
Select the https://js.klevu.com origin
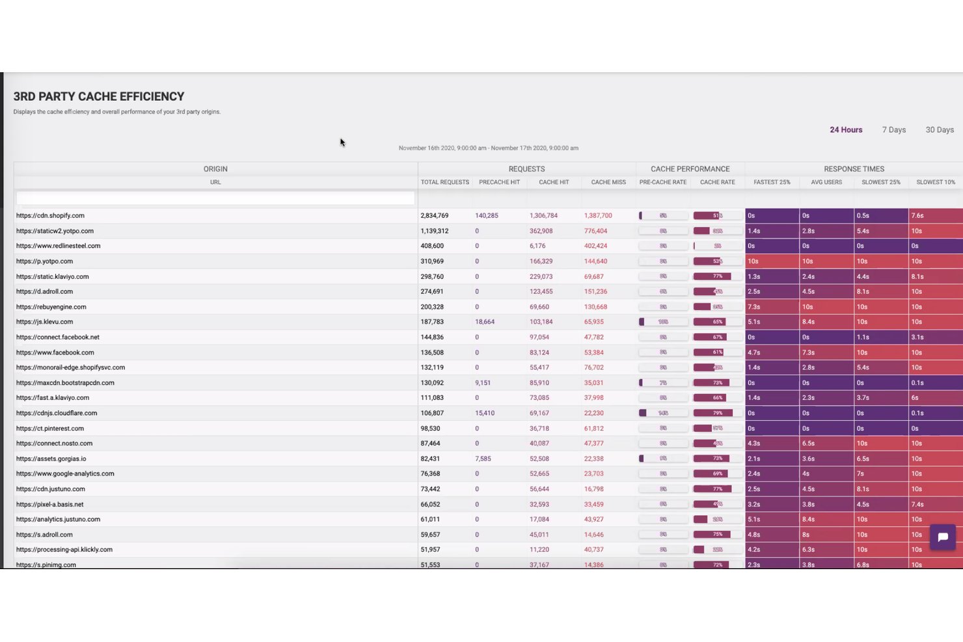pos(44,322)
